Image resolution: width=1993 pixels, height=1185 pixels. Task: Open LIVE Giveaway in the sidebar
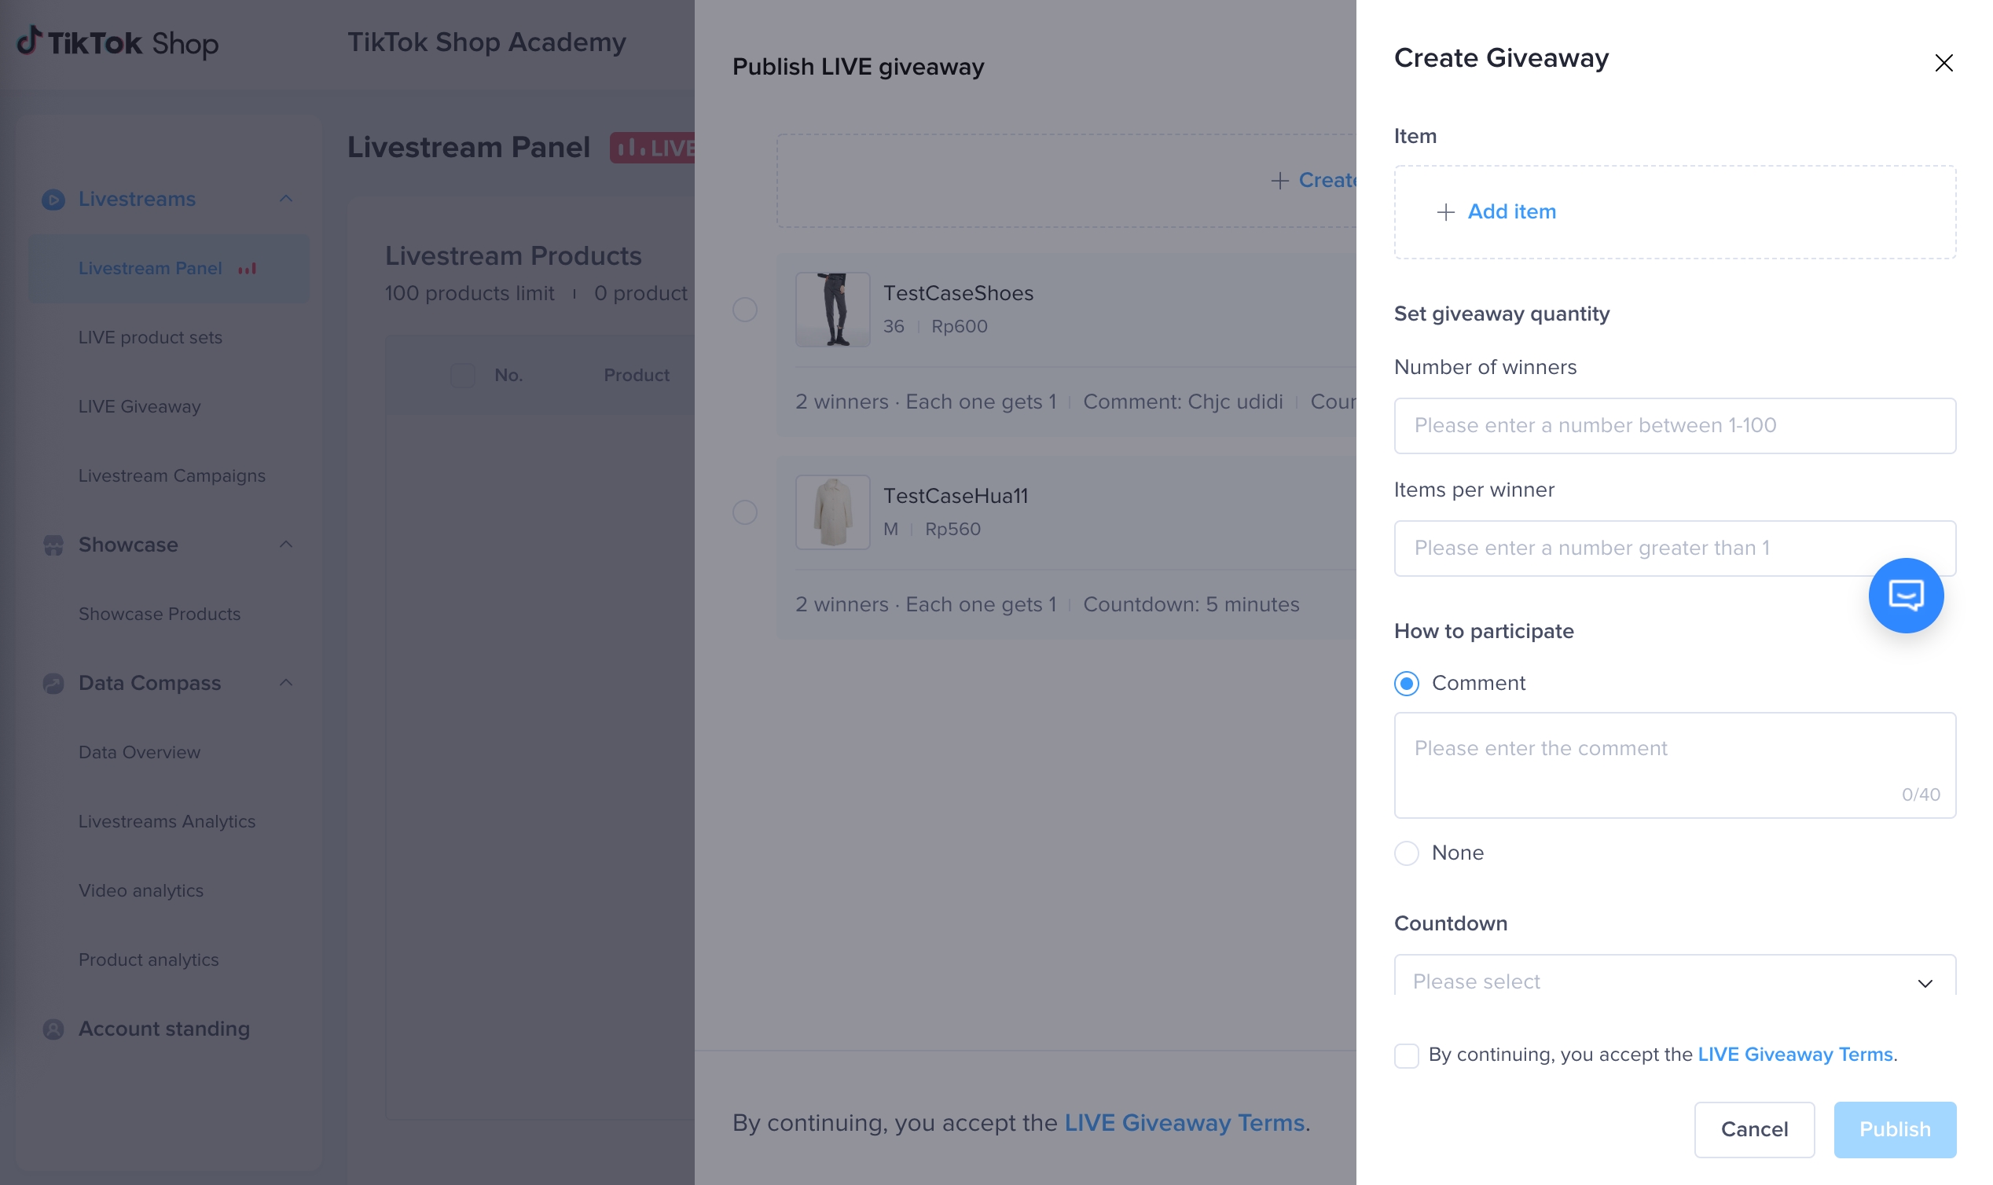pyautogui.click(x=140, y=406)
